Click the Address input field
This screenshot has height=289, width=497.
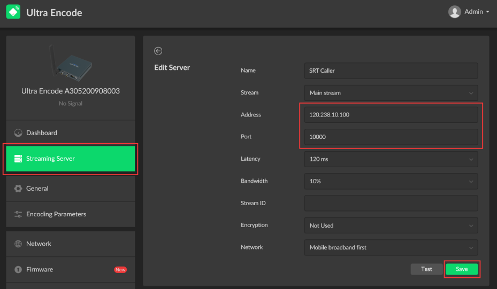point(391,115)
